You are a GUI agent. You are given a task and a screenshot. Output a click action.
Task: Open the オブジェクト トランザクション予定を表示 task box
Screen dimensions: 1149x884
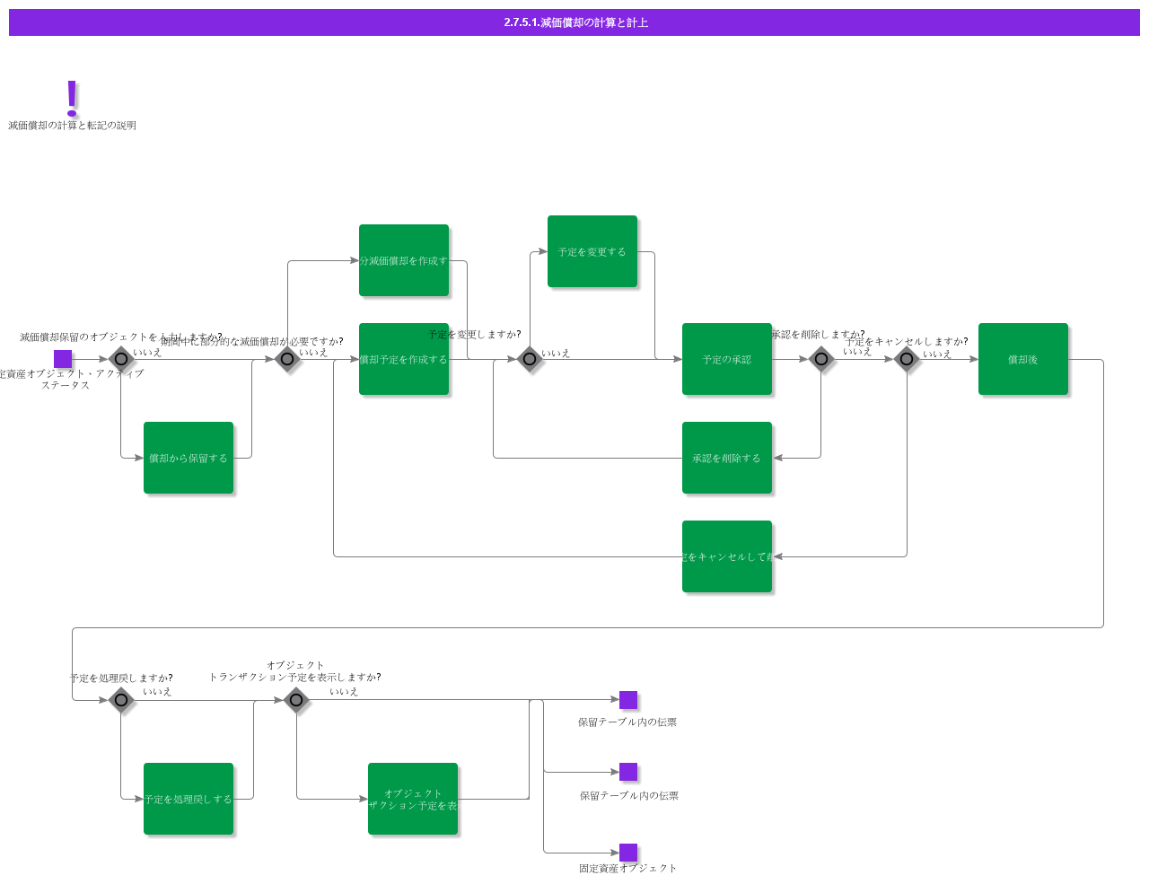tap(413, 799)
